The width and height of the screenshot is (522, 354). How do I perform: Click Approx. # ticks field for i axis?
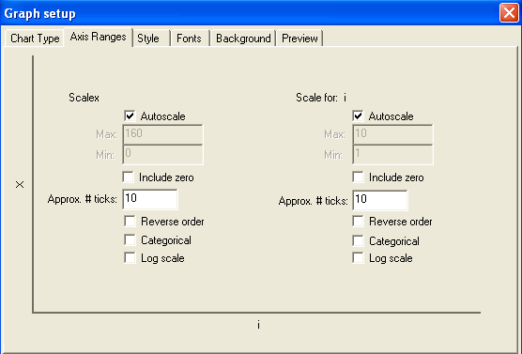click(x=380, y=200)
